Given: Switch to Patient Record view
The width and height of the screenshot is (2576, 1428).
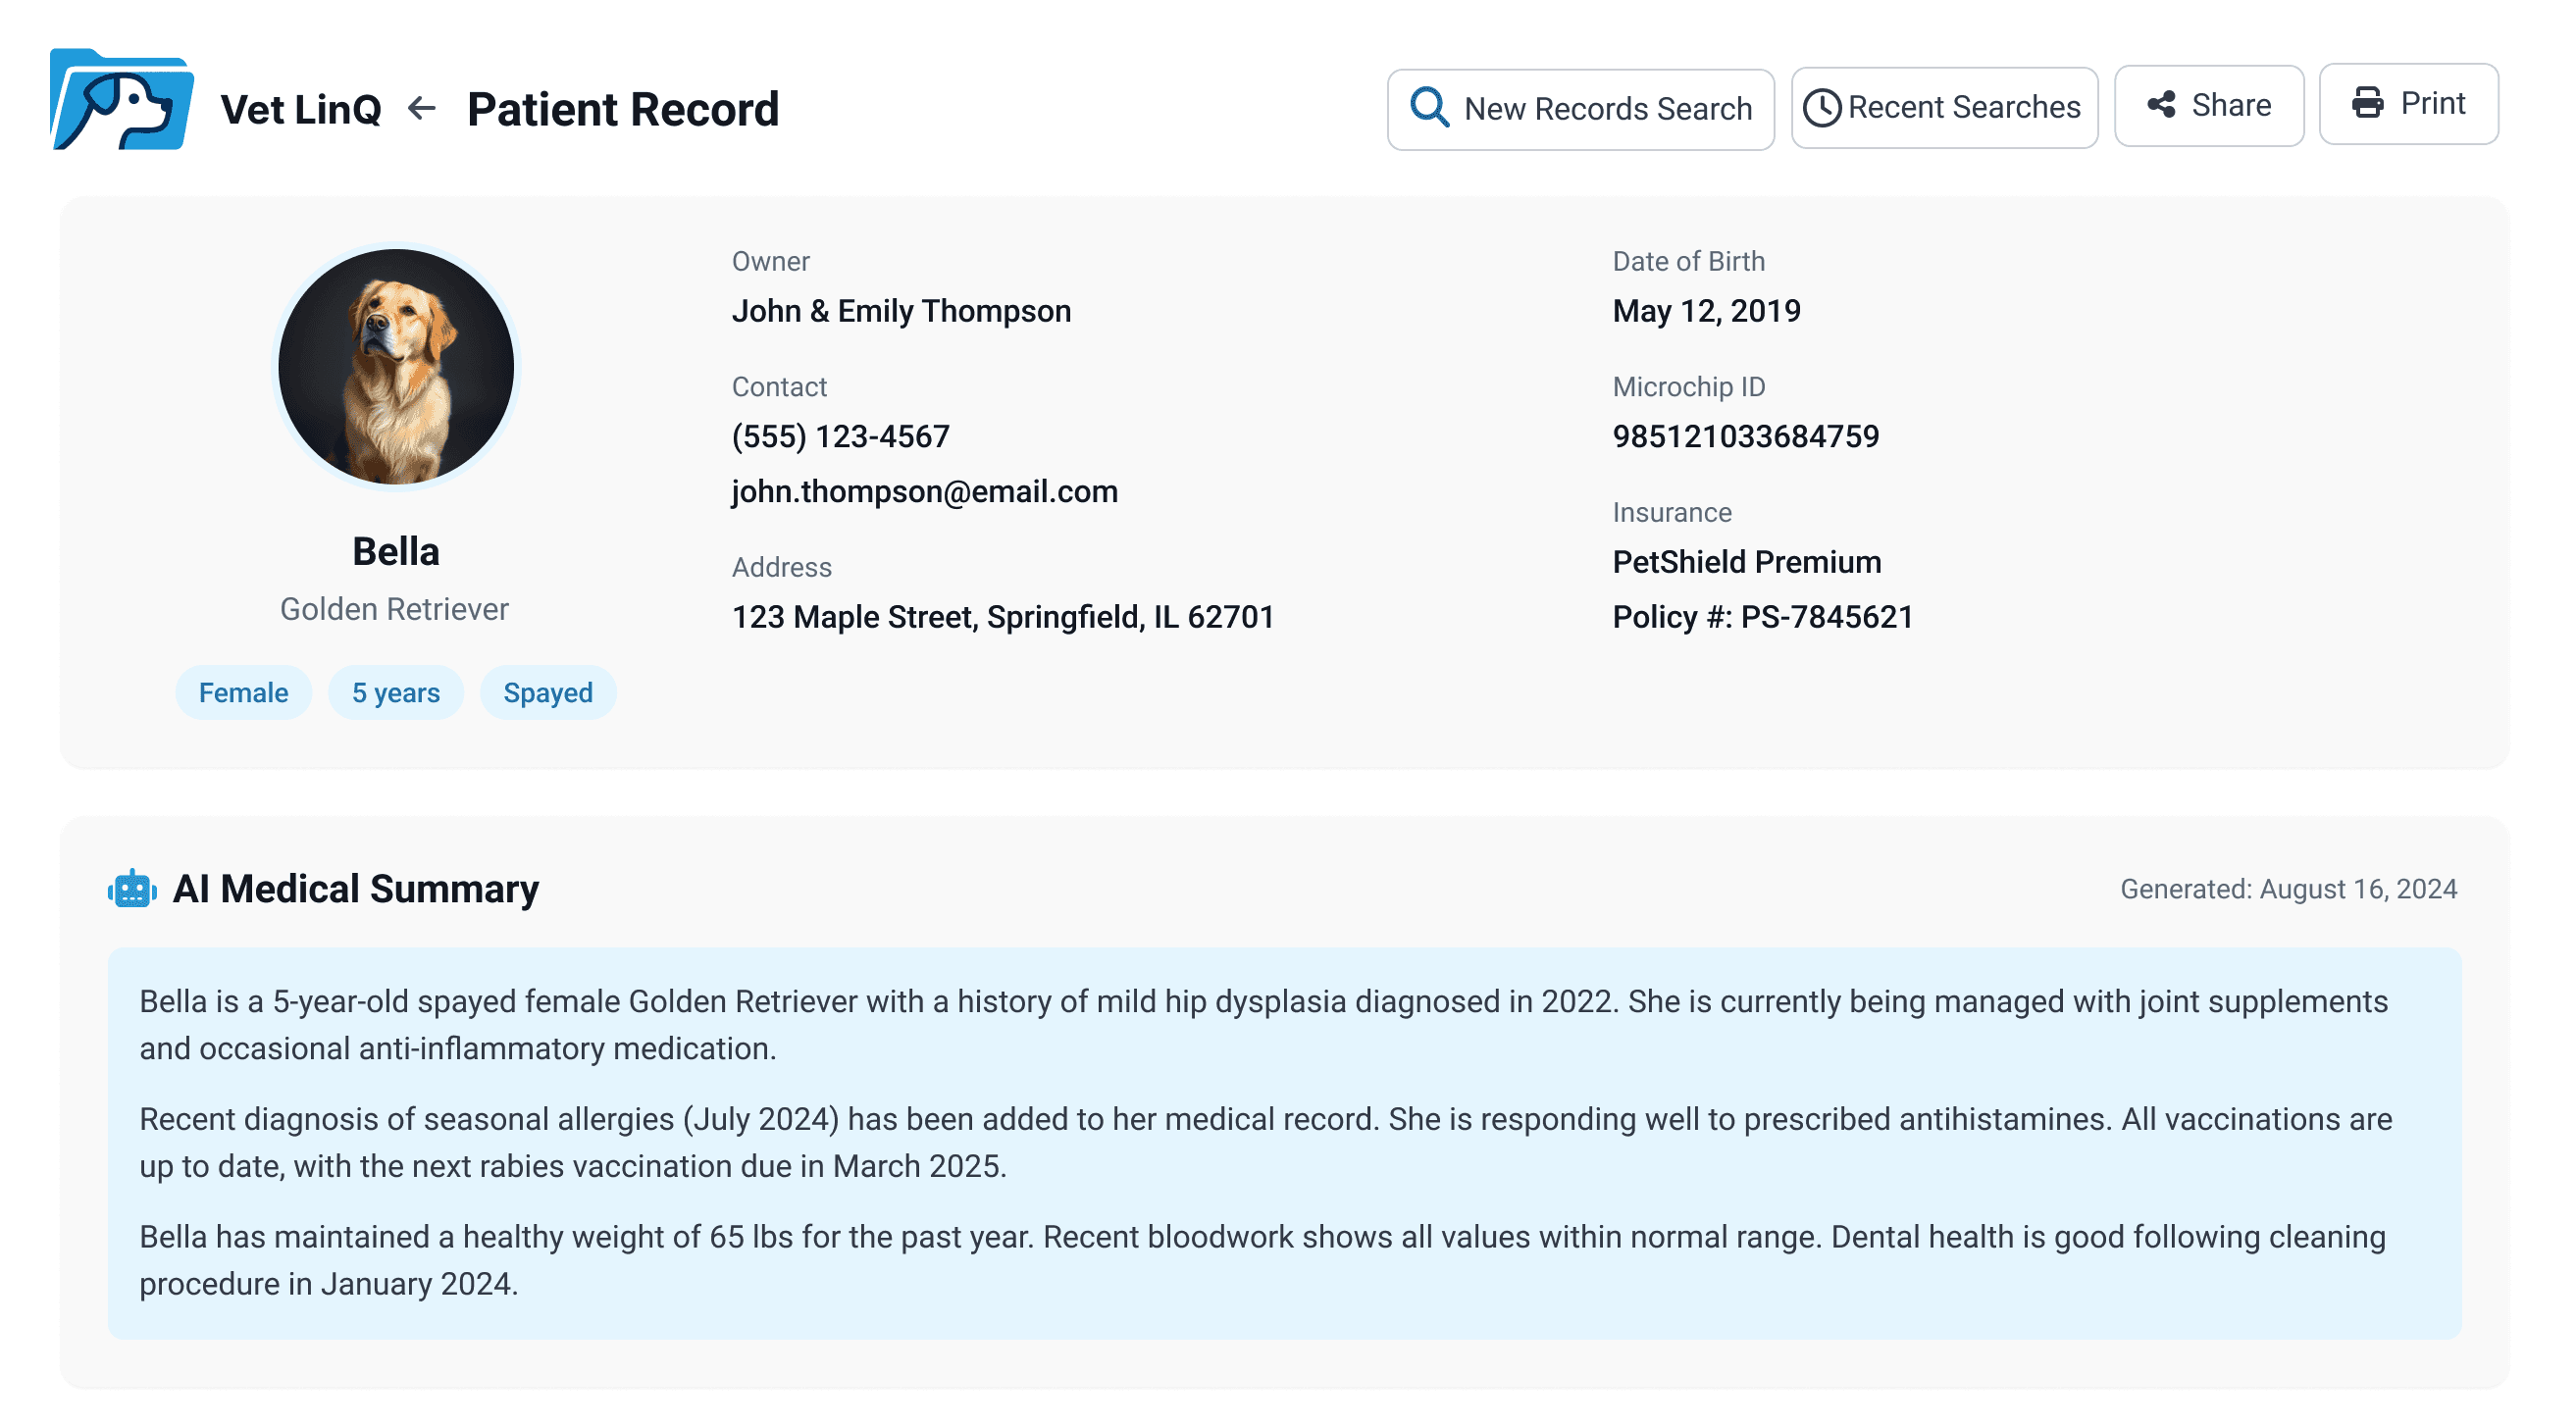Looking at the screenshot, I should point(623,109).
